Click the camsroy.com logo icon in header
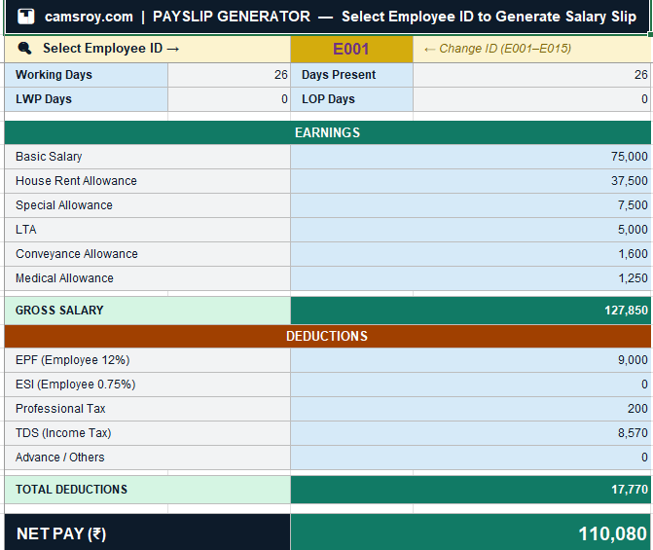 [x=26, y=17]
